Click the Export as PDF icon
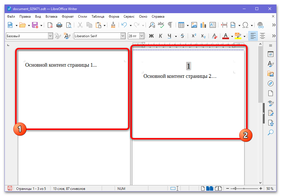Screen dimensions: 281x196 pyautogui.click(x=50, y=25)
